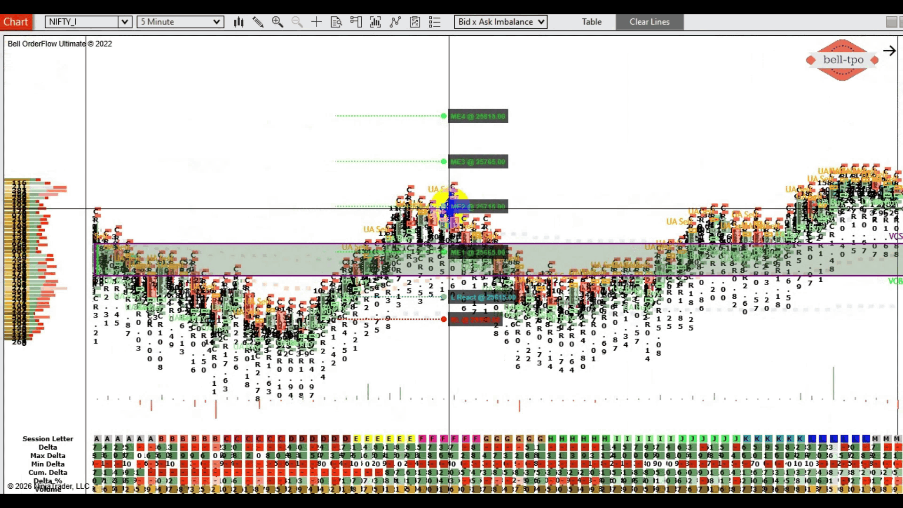903x508 pixels.
Task: Select the drawing tools pencil icon
Action: pos(258,22)
